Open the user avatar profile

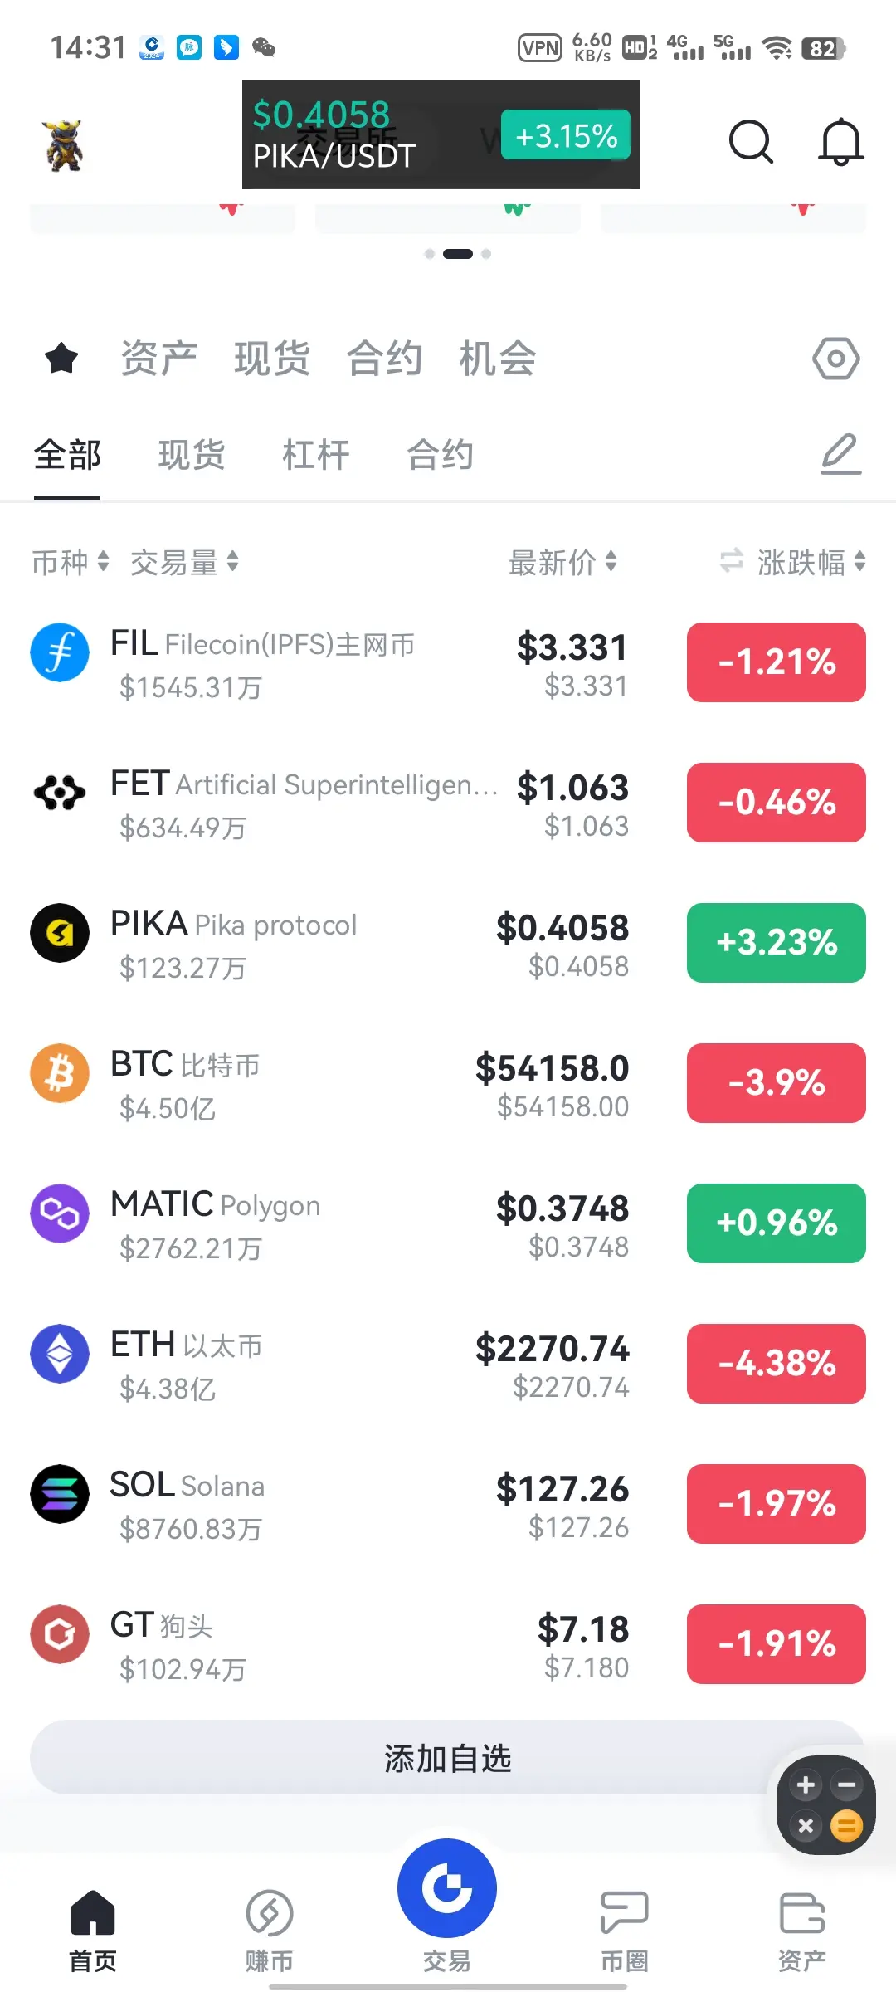pyautogui.click(x=64, y=144)
